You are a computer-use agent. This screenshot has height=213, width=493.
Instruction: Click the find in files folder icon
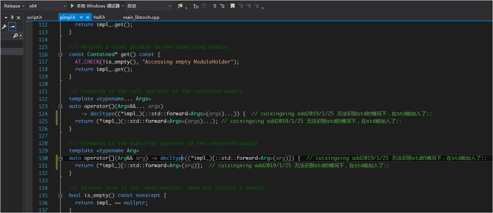[x=180, y=6]
